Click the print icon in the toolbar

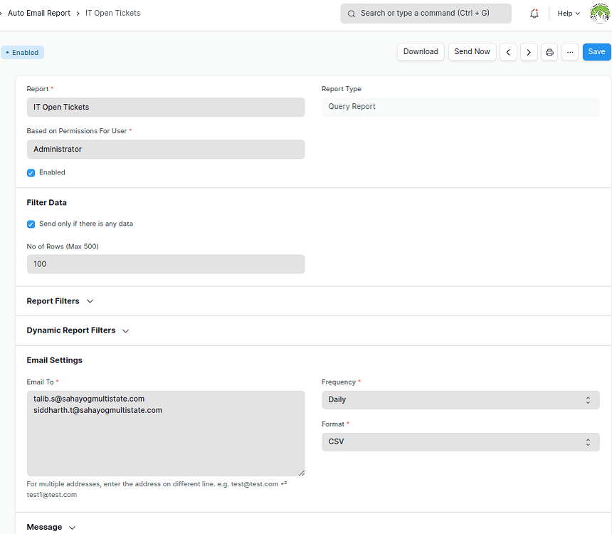pyautogui.click(x=549, y=52)
